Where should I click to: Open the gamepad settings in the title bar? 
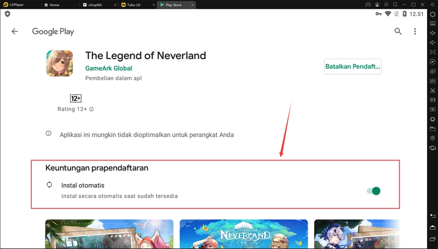368,5
